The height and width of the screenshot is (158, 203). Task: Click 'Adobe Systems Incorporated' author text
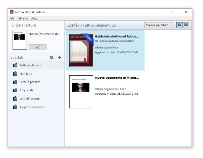point(117,41)
